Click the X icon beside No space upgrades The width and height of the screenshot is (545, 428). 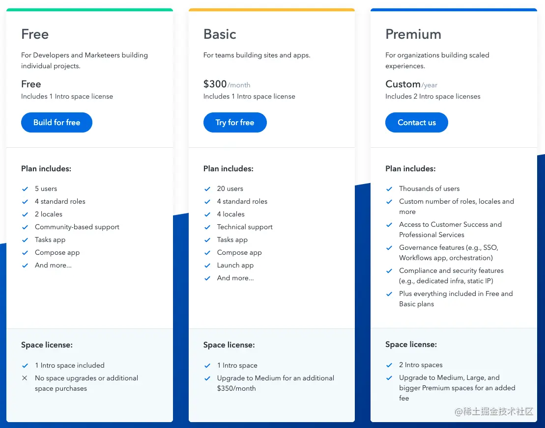click(x=25, y=378)
